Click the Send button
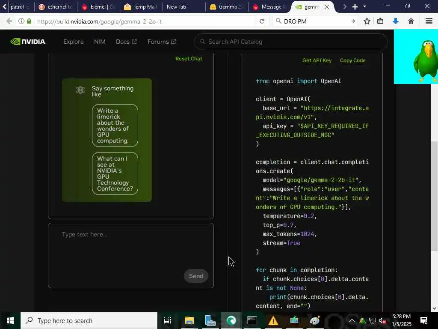 tap(196, 276)
